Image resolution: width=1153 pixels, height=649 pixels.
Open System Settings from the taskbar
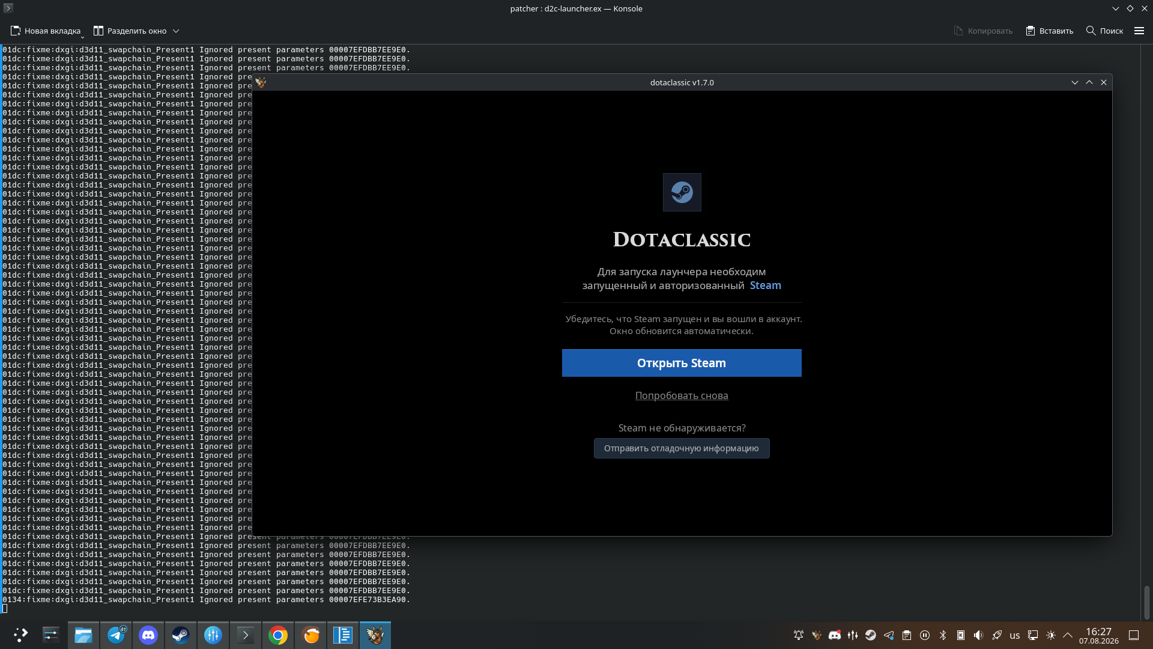(51, 635)
